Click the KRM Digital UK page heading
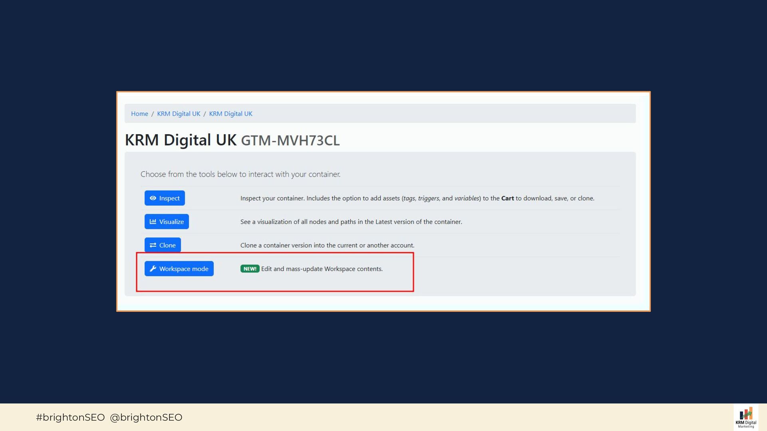This screenshot has width=767, height=431. [181, 140]
